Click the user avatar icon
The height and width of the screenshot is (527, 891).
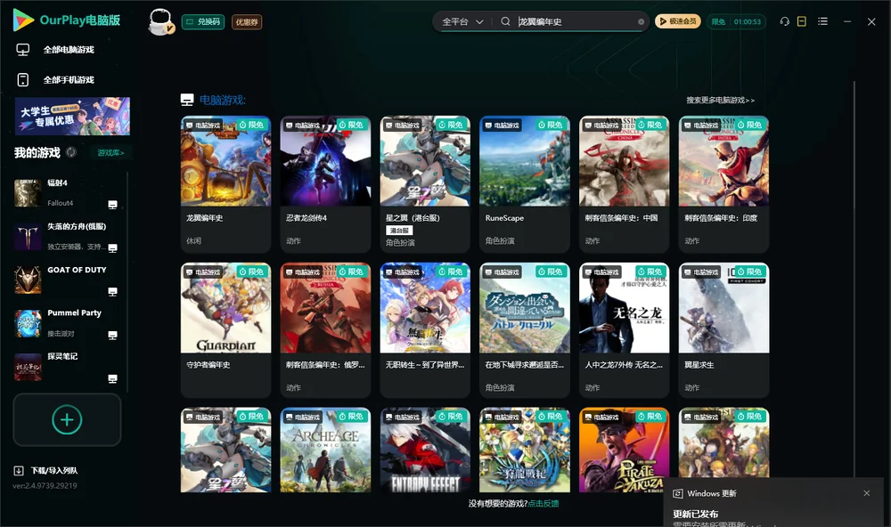[160, 21]
